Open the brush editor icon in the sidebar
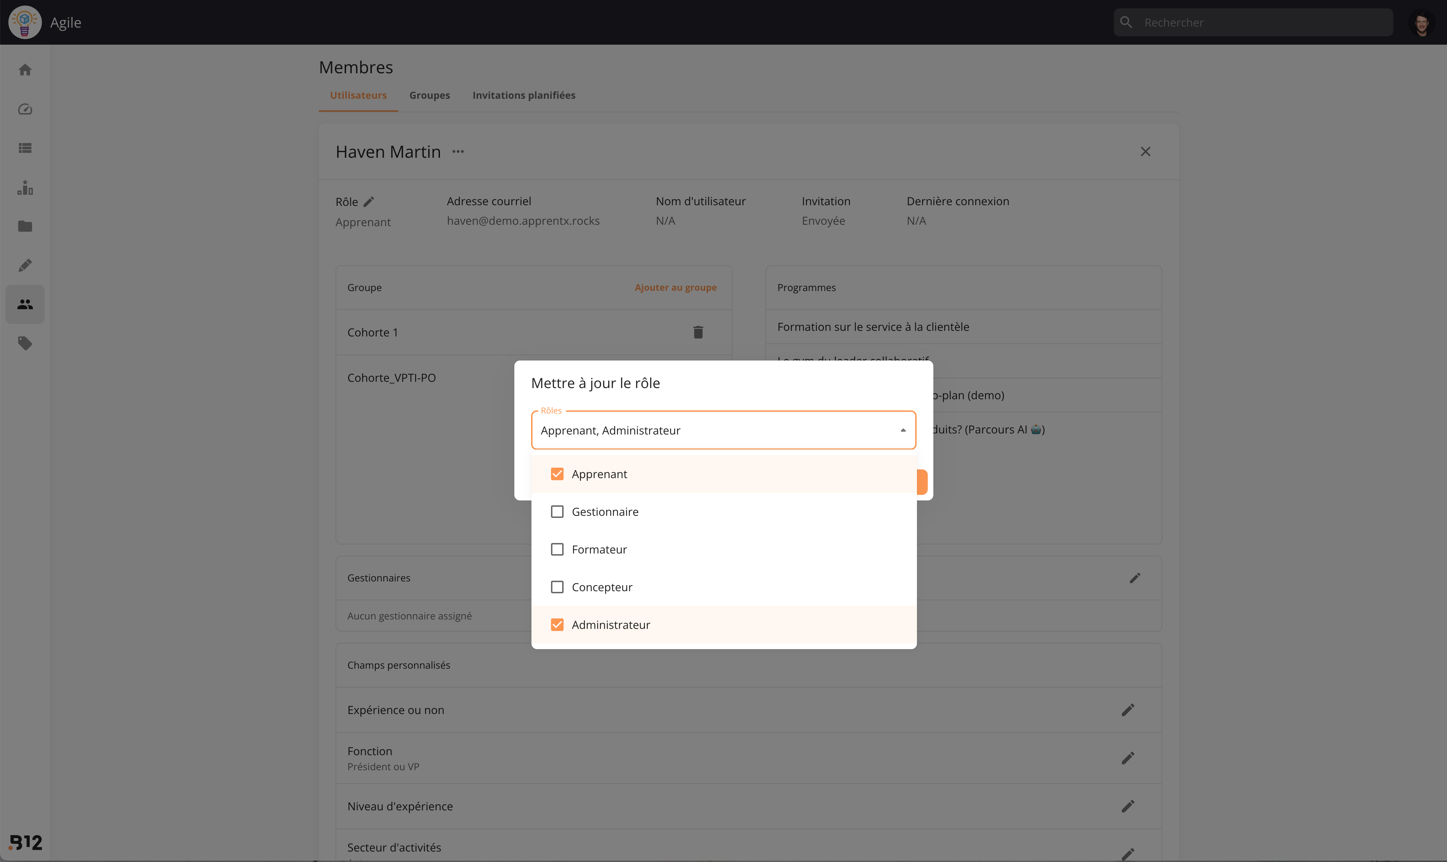This screenshot has width=1447, height=862. [25, 265]
